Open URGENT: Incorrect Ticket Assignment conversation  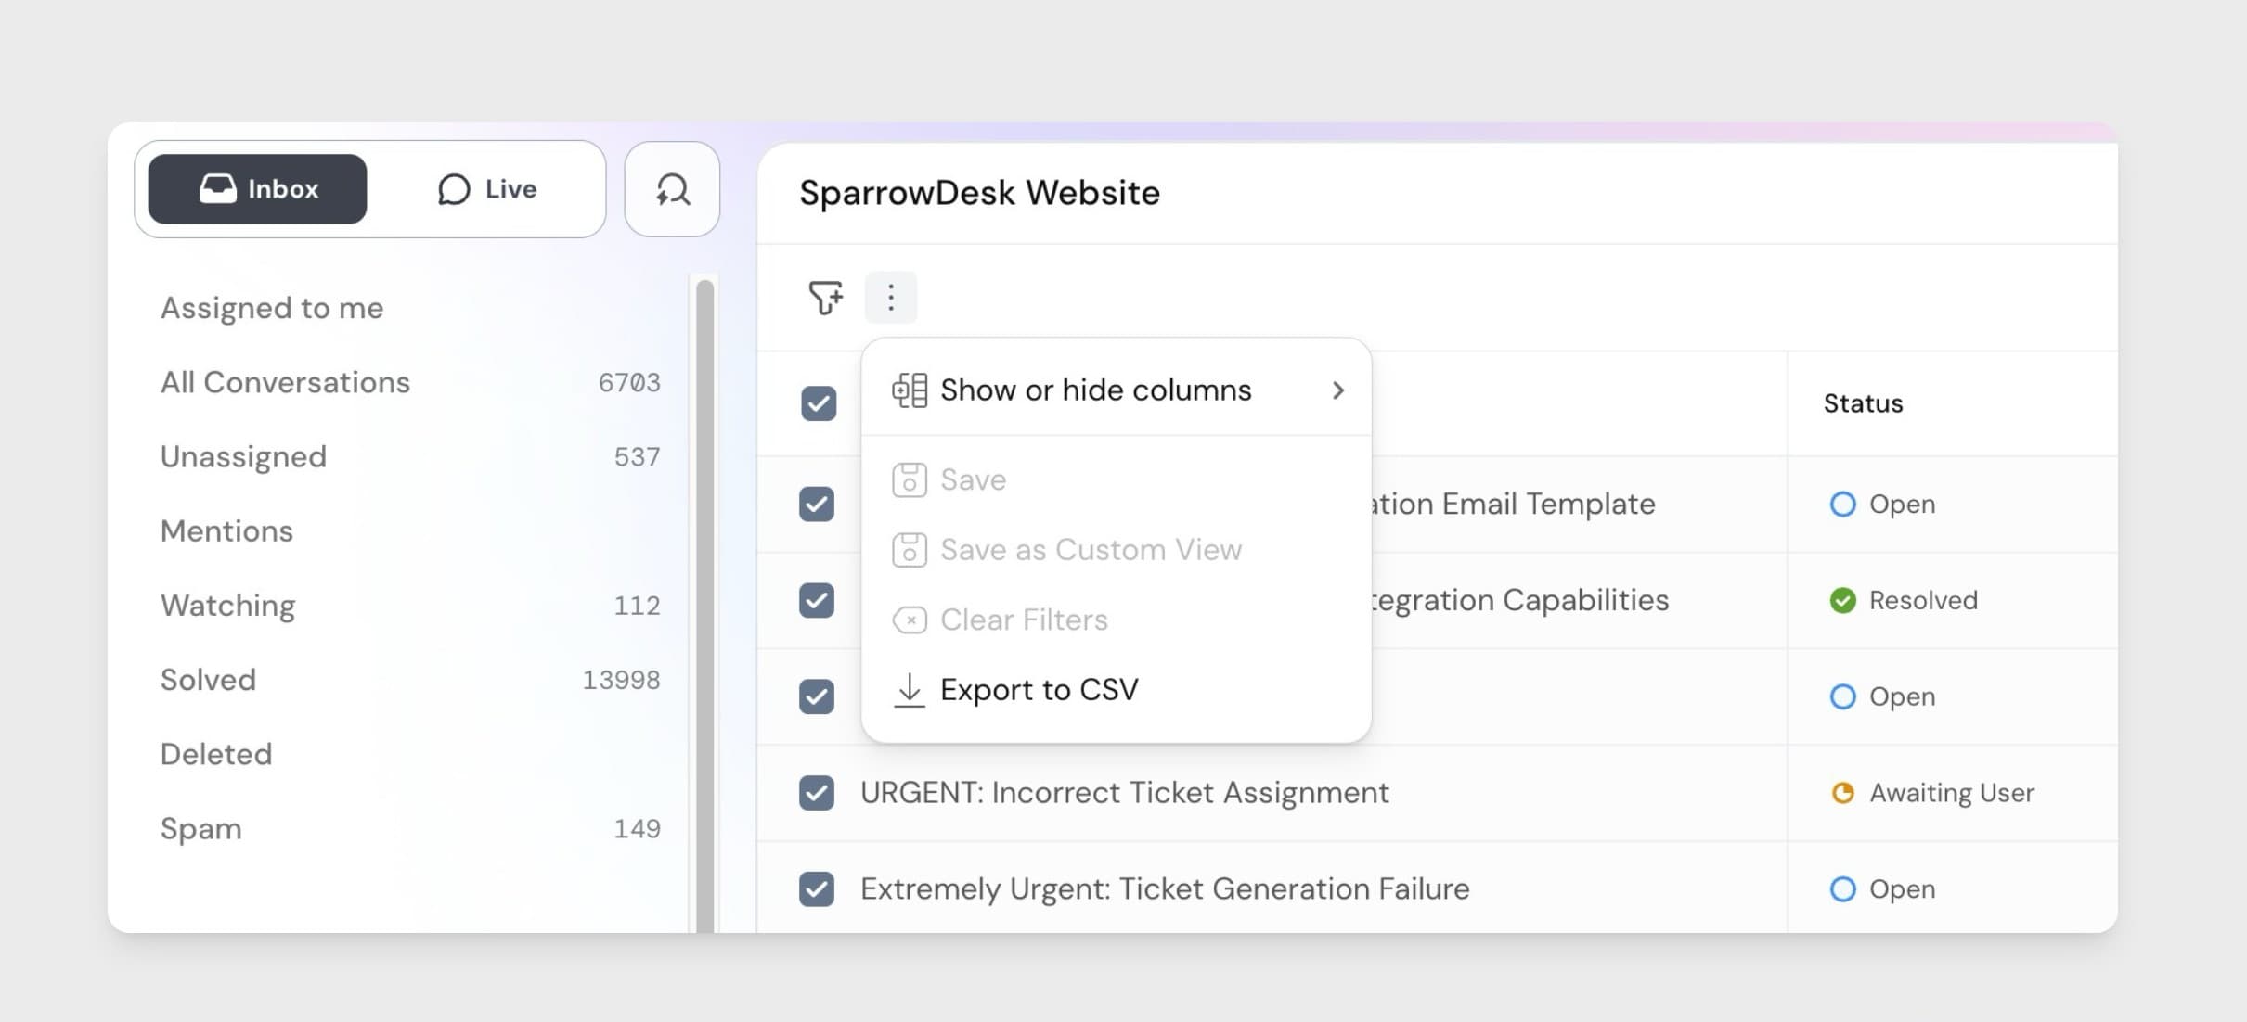point(1124,793)
